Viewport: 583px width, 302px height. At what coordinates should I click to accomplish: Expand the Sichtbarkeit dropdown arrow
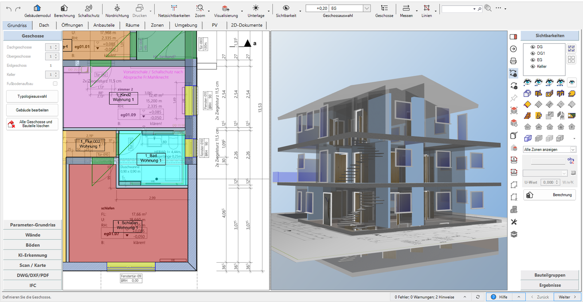click(x=300, y=11)
